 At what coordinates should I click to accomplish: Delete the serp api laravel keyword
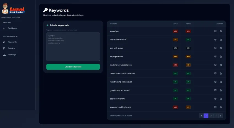pos(221,56)
